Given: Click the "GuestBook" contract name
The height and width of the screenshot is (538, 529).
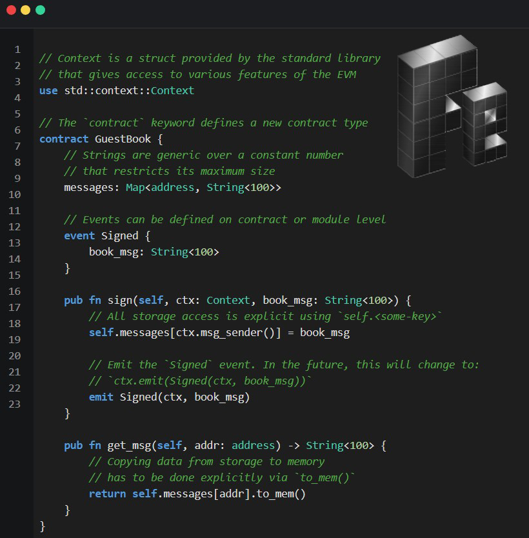Looking at the screenshot, I should 123,139.
